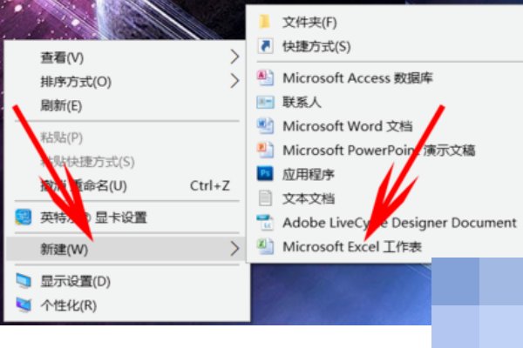The image size is (523, 348).
Task: Click the text document icon beside 文本文档
Action: click(x=265, y=198)
